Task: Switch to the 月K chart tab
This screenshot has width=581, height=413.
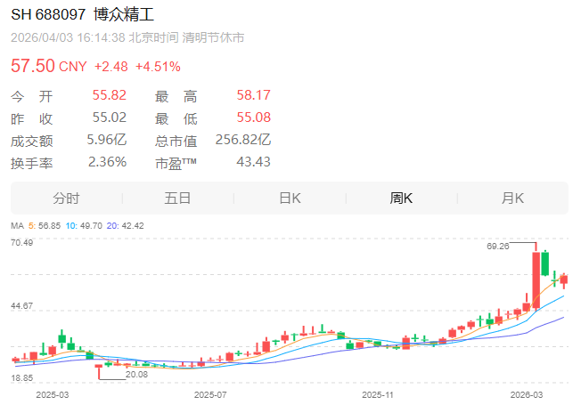Action: [512, 198]
